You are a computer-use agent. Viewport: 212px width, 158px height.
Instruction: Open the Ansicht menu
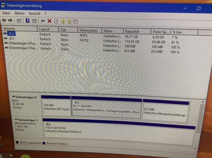34,14
